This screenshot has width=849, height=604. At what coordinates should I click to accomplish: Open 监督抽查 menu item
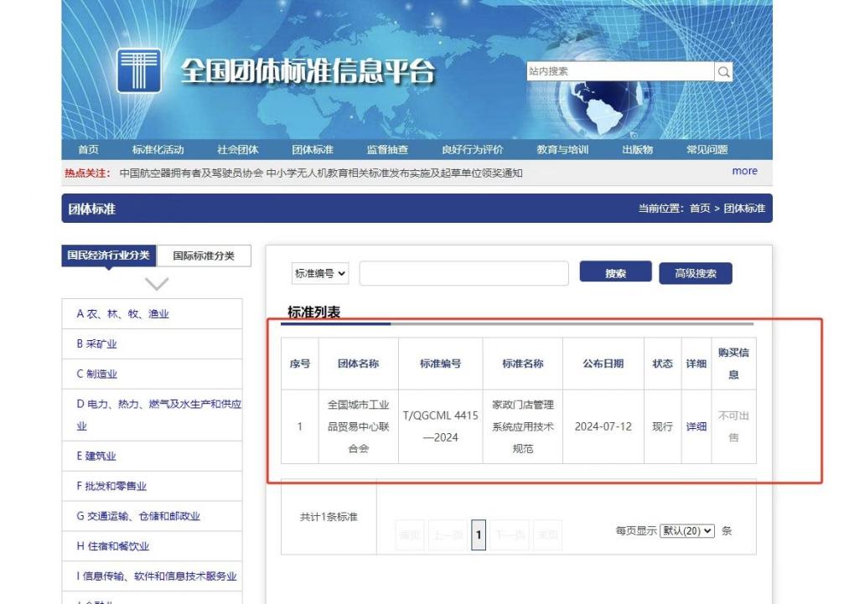[x=387, y=150]
